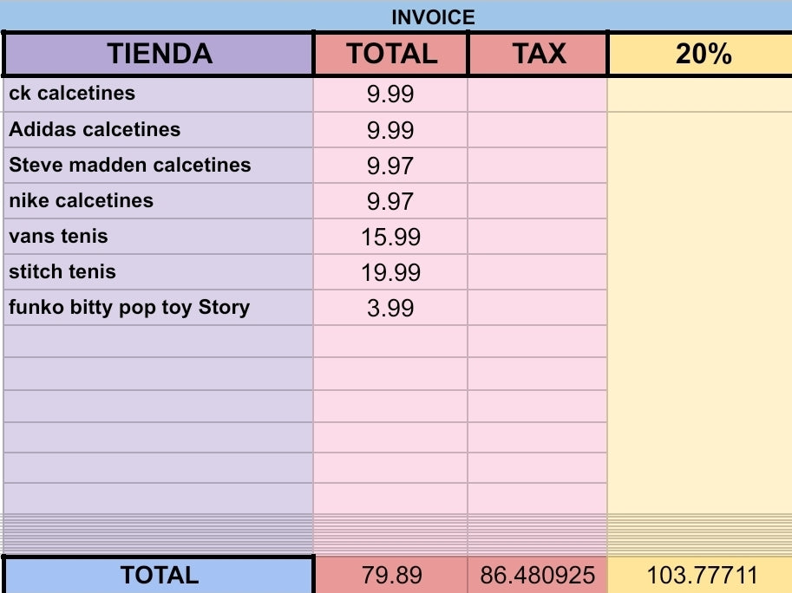
Task: Select the 'Adidas calcetines' cell
Action: (159, 130)
